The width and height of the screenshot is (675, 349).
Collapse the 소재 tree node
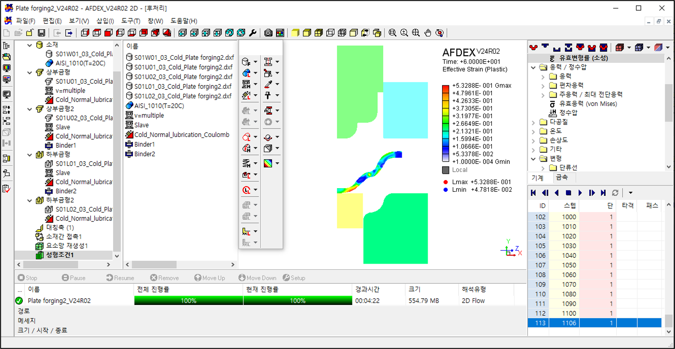30,45
